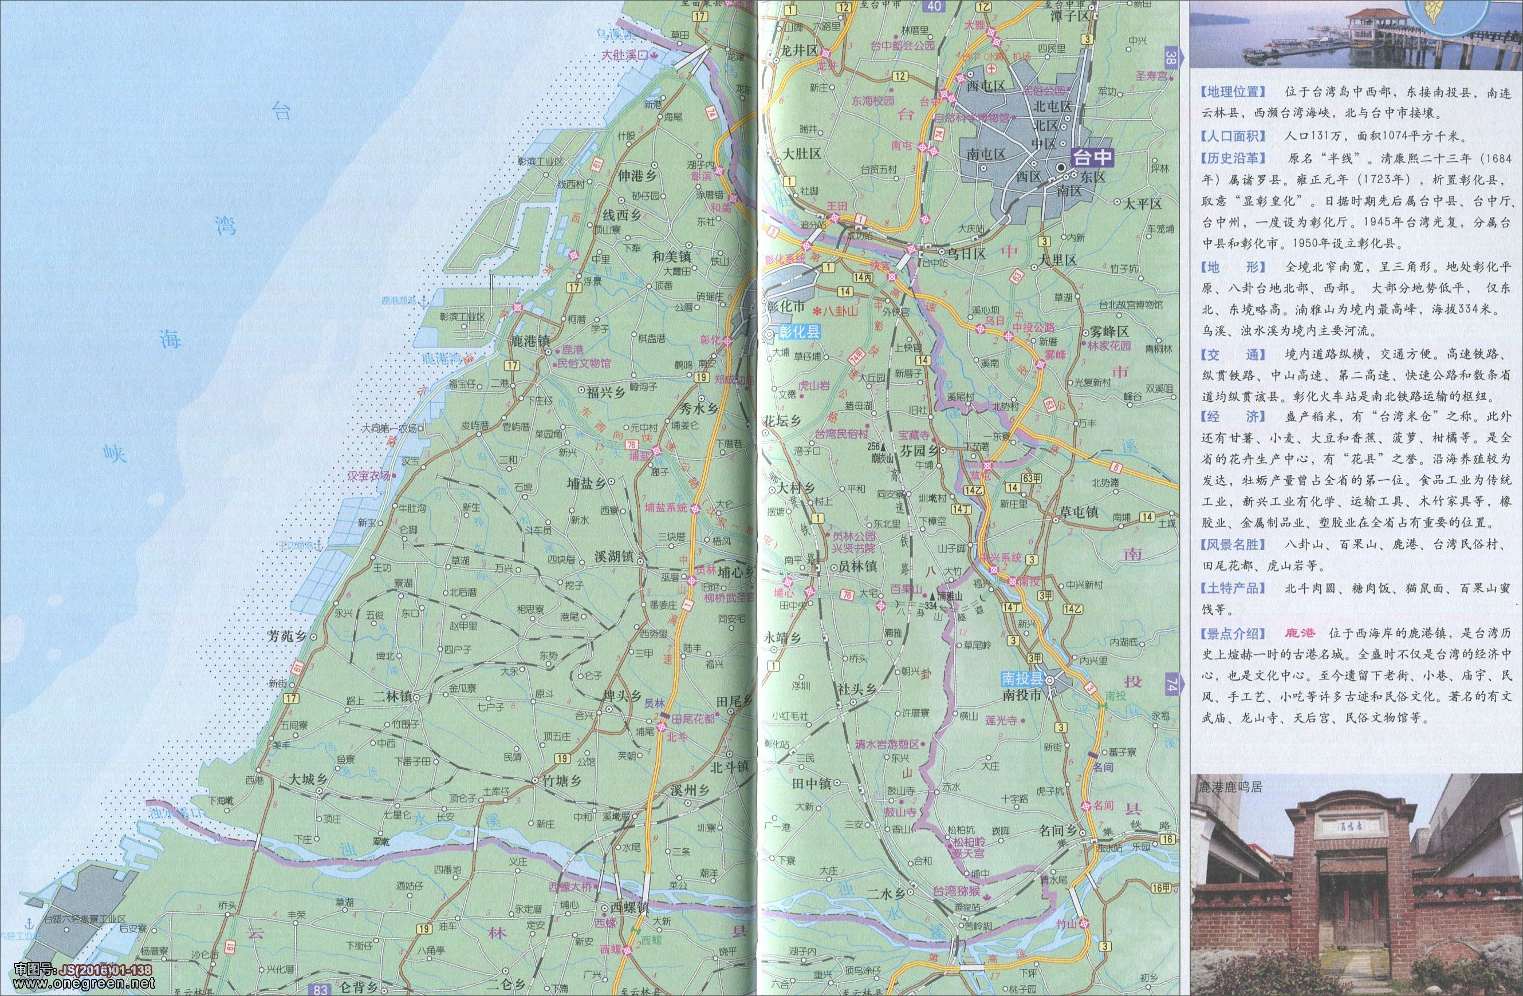Screen dimensions: 1523x996
Task: Click the 台中 city name label
Action: tap(1093, 157)
